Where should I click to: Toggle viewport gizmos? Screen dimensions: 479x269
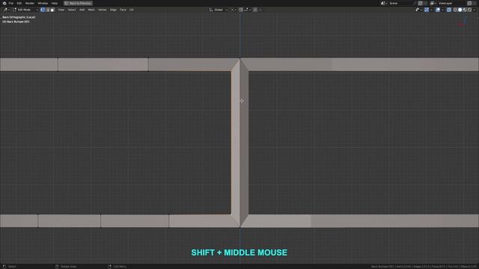point(427,10)
